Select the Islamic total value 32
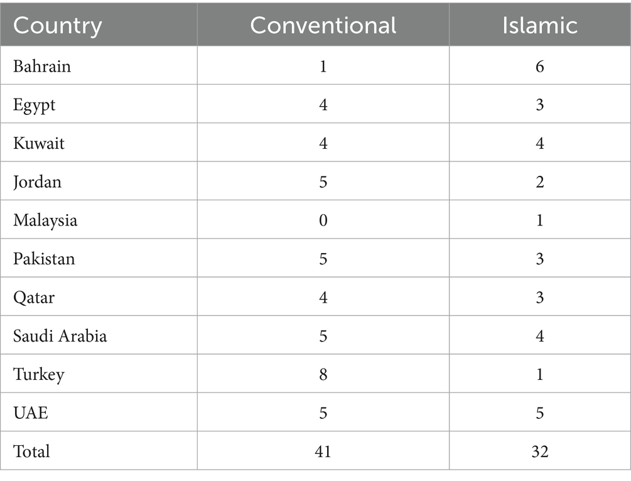 coord(539,451)
